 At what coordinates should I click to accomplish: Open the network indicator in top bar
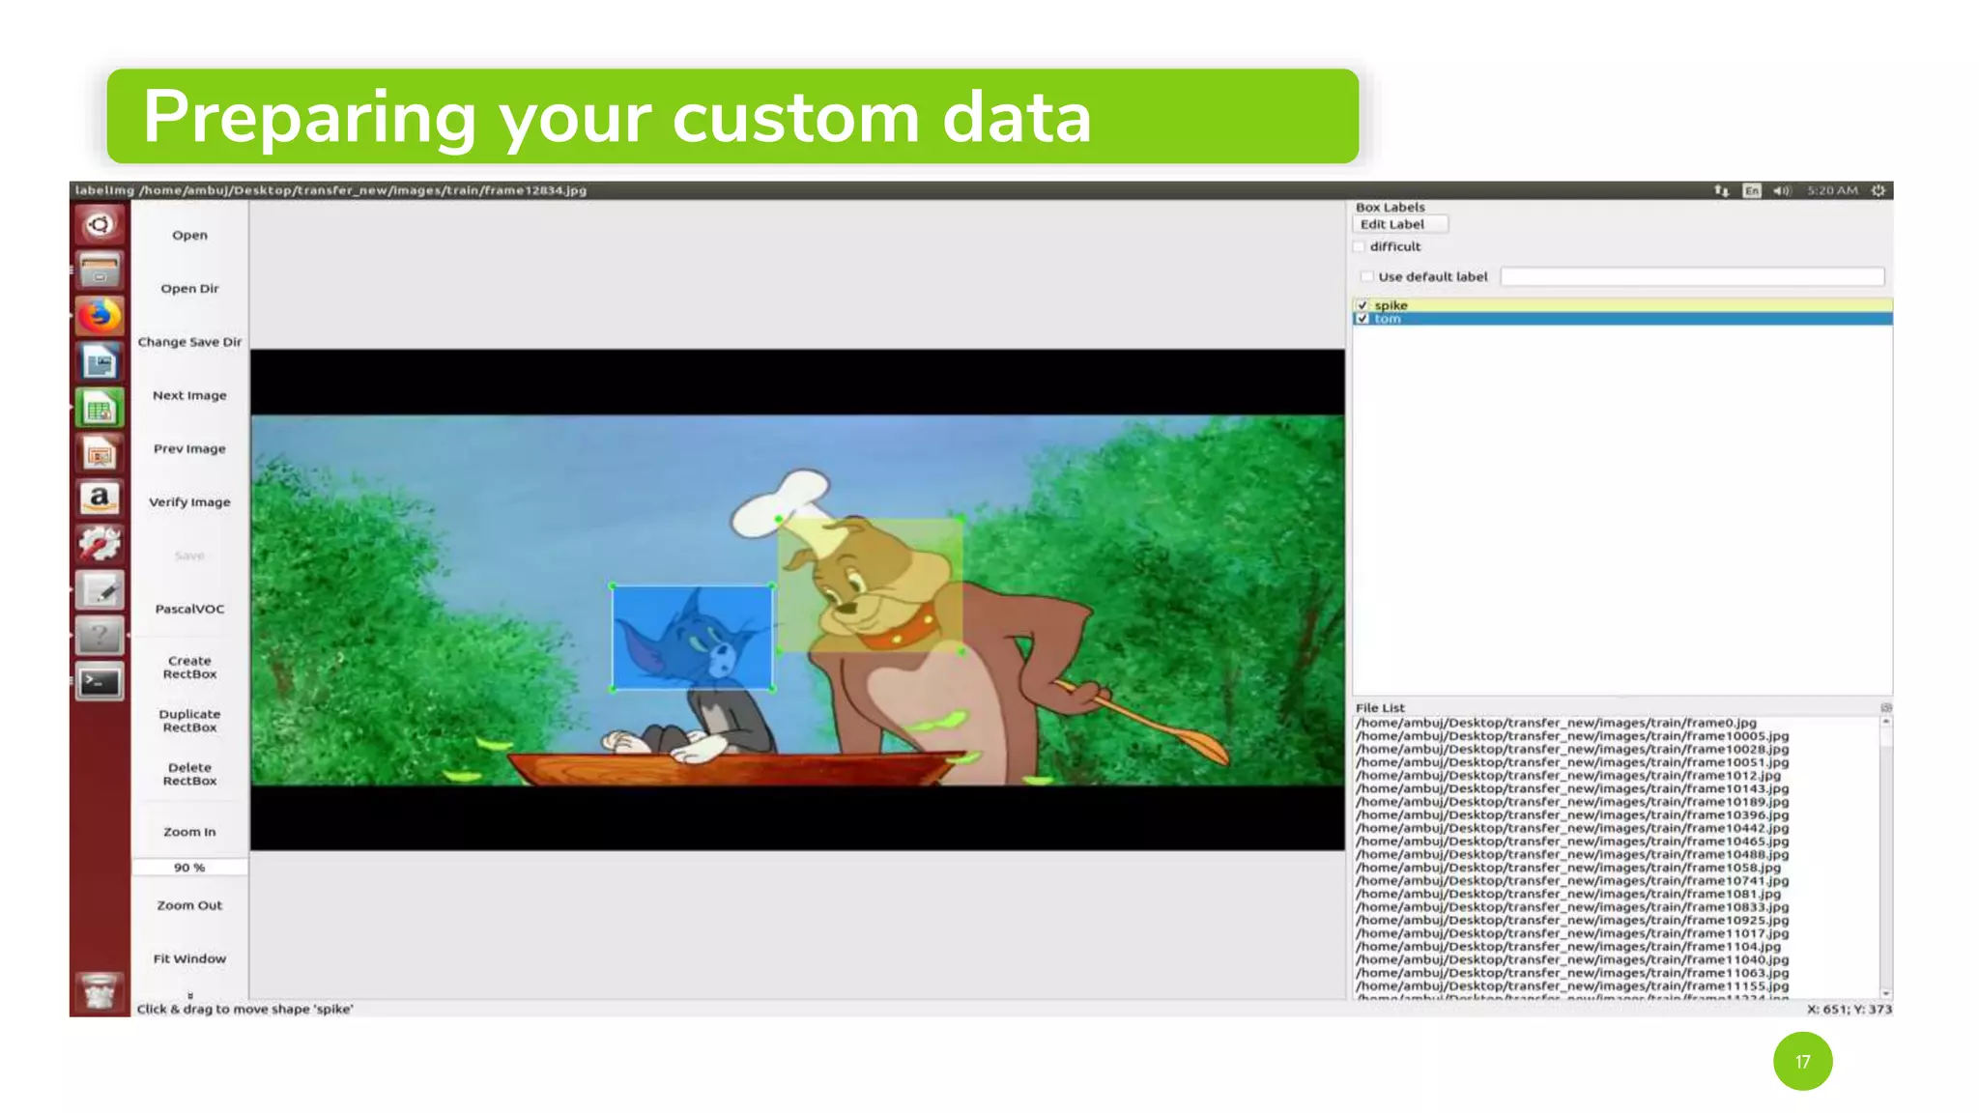[x=1721, y=190]
